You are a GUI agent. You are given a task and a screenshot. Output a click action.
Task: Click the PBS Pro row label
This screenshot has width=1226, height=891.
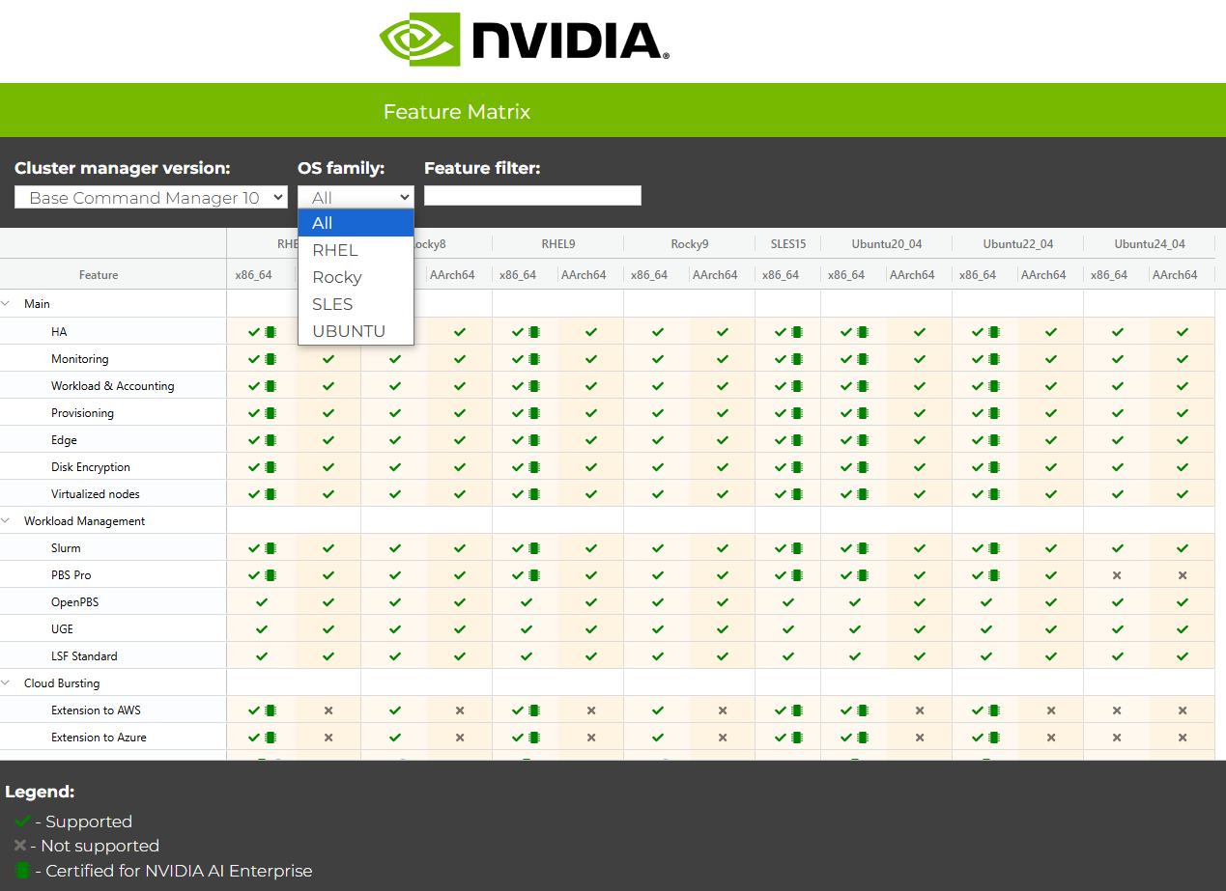point(71,574)
